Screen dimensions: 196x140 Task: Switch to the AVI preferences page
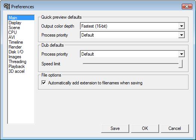pyautogui.click(x=12, y=37)
